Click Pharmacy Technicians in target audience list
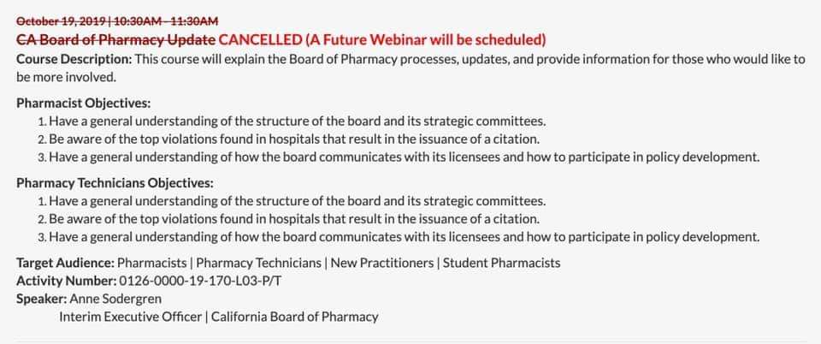Viewport: 821px width, 344px height. point(258,263)
